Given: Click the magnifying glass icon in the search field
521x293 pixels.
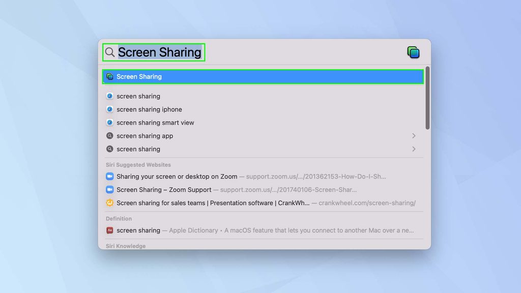Looking at the screenshot, I should click(x=110, y=52).
